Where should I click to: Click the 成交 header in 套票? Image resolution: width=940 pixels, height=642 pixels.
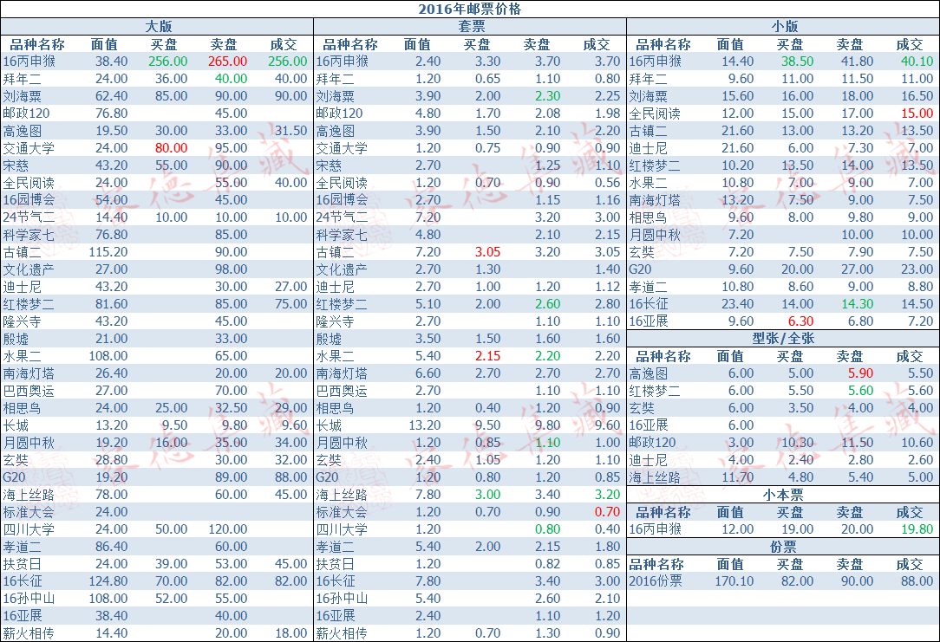pos(597,44)
